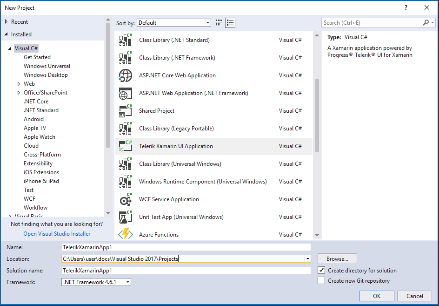
Task: Click the Solution name input field
Action: 186,271
